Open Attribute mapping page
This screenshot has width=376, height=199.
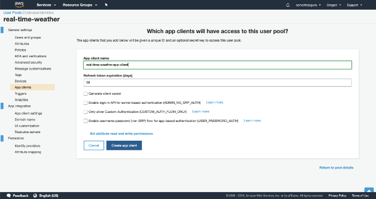(x=28, y=152)
